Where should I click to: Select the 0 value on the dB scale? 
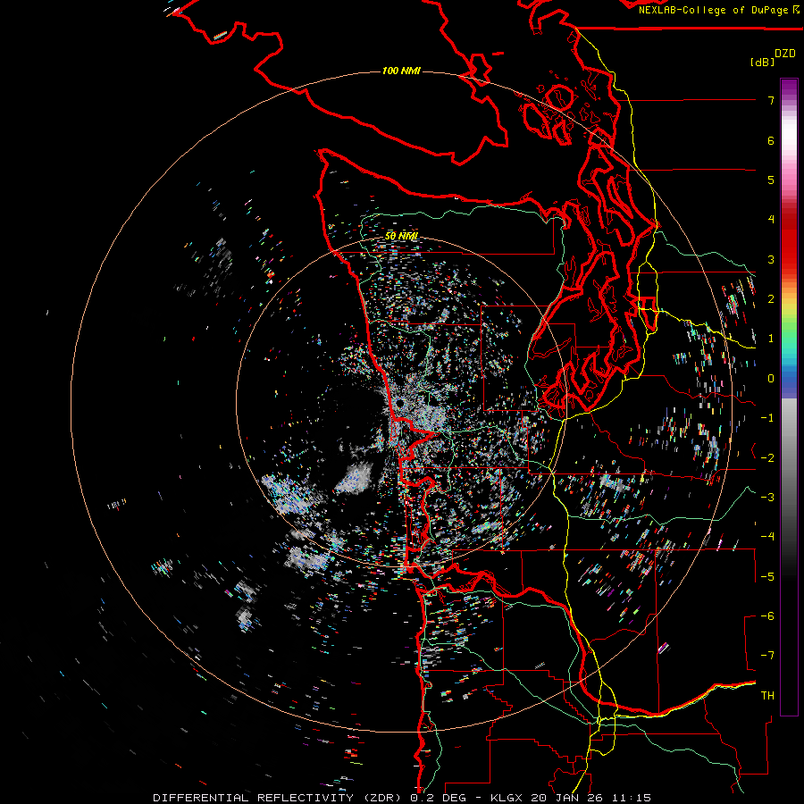(x=771, y=379)
